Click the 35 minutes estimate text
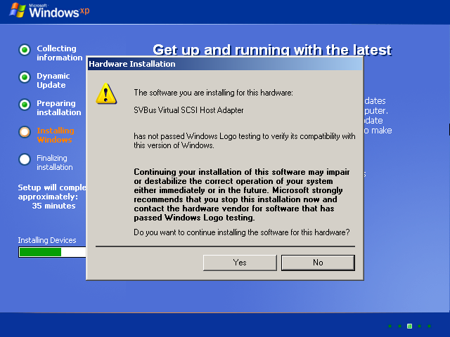450x337 pixels. coord(53,206)
